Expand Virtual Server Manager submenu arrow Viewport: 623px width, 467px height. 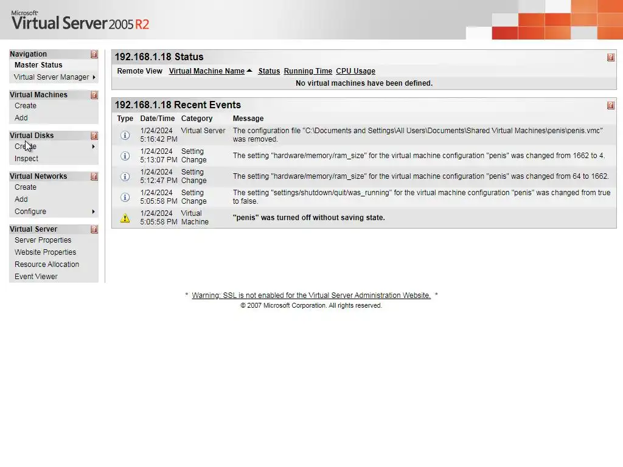tap(94, 77)
